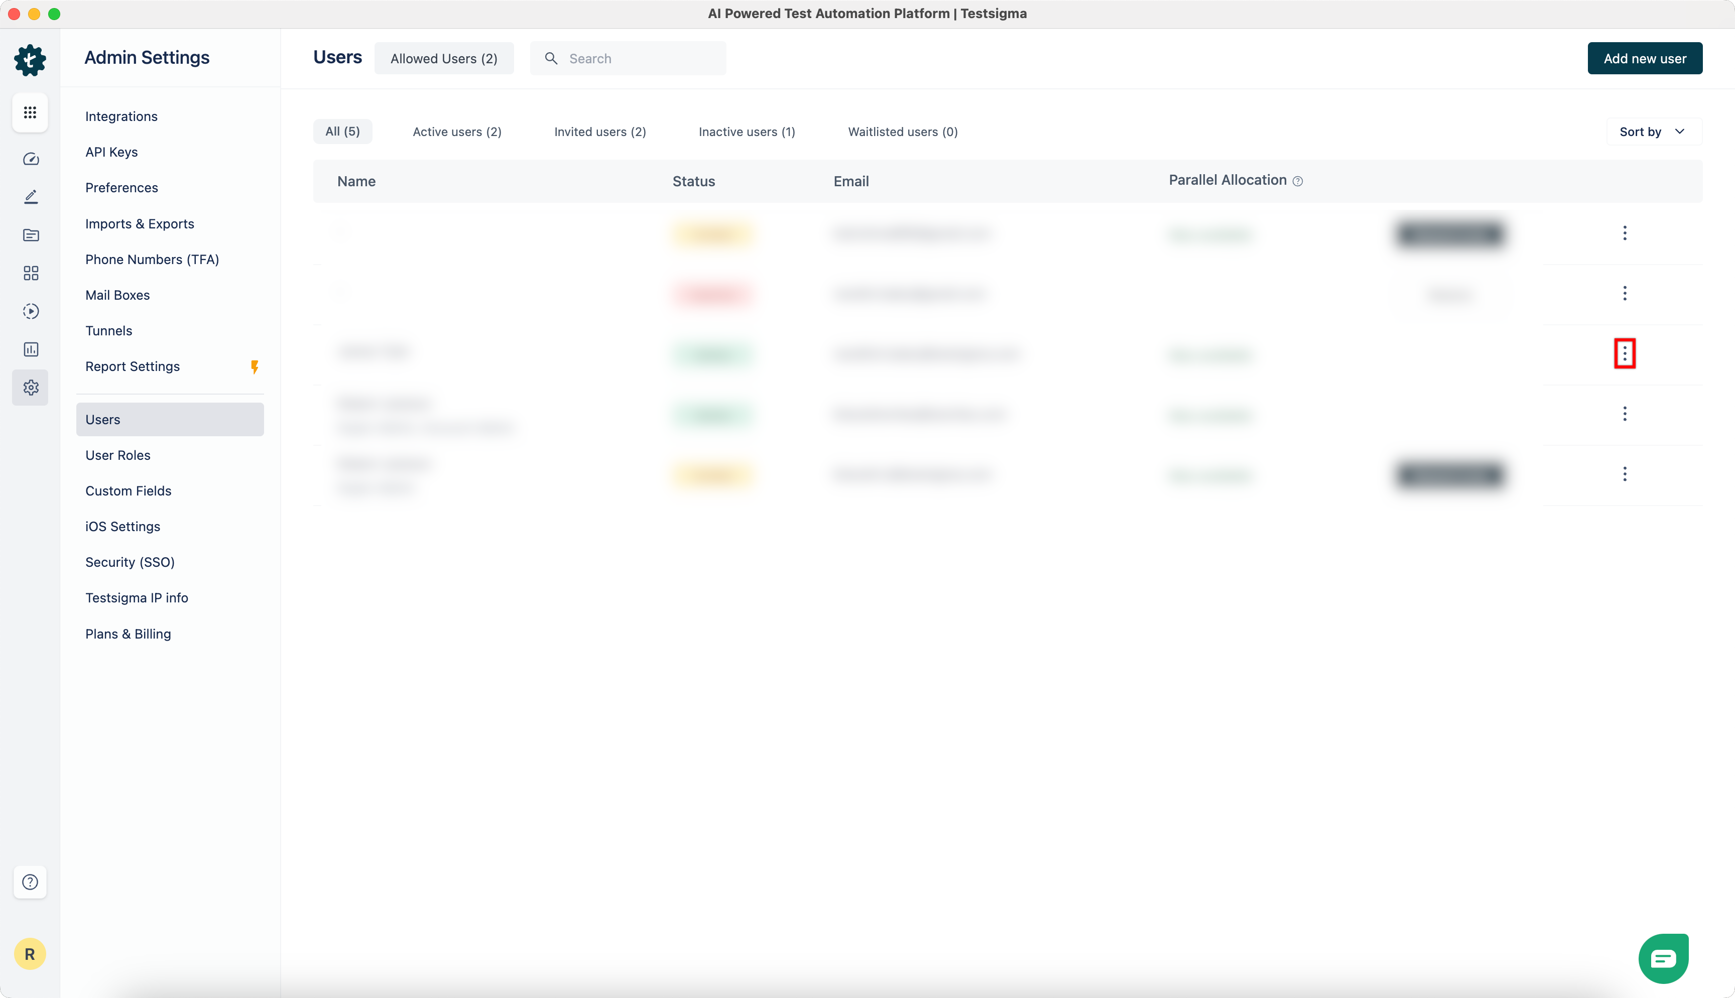Select the settings gear icon in the left rail
Viewport: 1735px width, 998px height.
point(31,388)
